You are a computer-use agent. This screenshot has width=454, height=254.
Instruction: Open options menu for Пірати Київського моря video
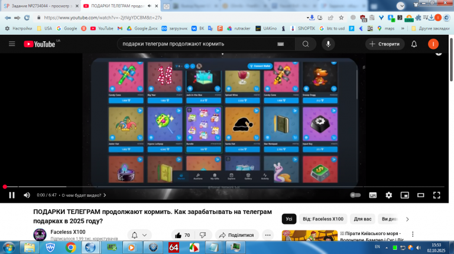point(413,234)
